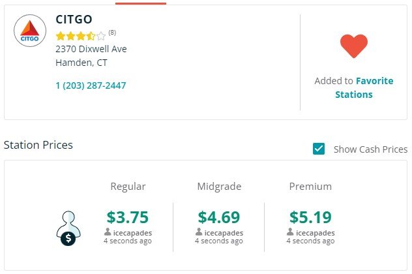Screen dimensions: 412x274
Task: Click the CITGO station name heading
Action: (x=74, y=20)
